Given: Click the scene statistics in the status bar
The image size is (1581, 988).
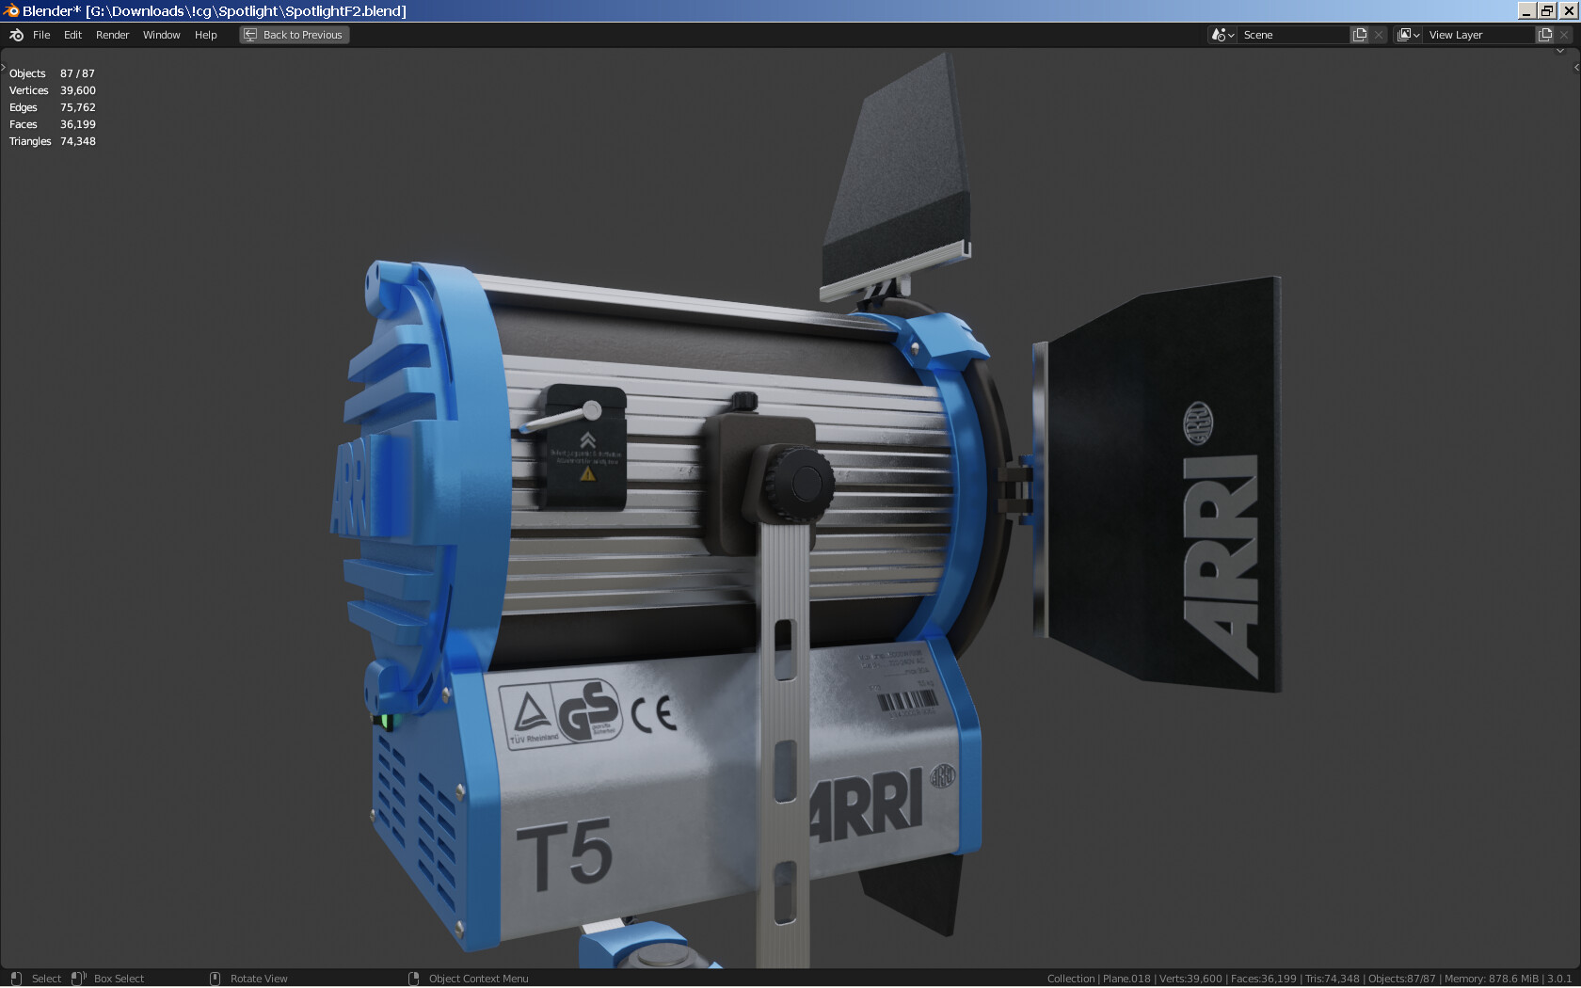Looking at the screenshot, I should (x=1309, y=979).
